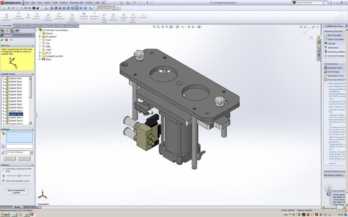The height and width of the screenshot is (217, 348).
Task: Click the Instant3D tool
Action: [x=143, y=16]
